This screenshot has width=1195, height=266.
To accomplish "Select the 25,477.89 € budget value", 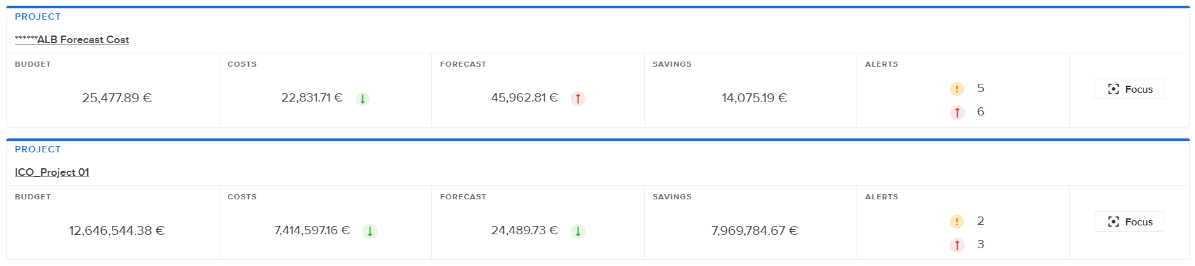I will (x=117, y=98).
